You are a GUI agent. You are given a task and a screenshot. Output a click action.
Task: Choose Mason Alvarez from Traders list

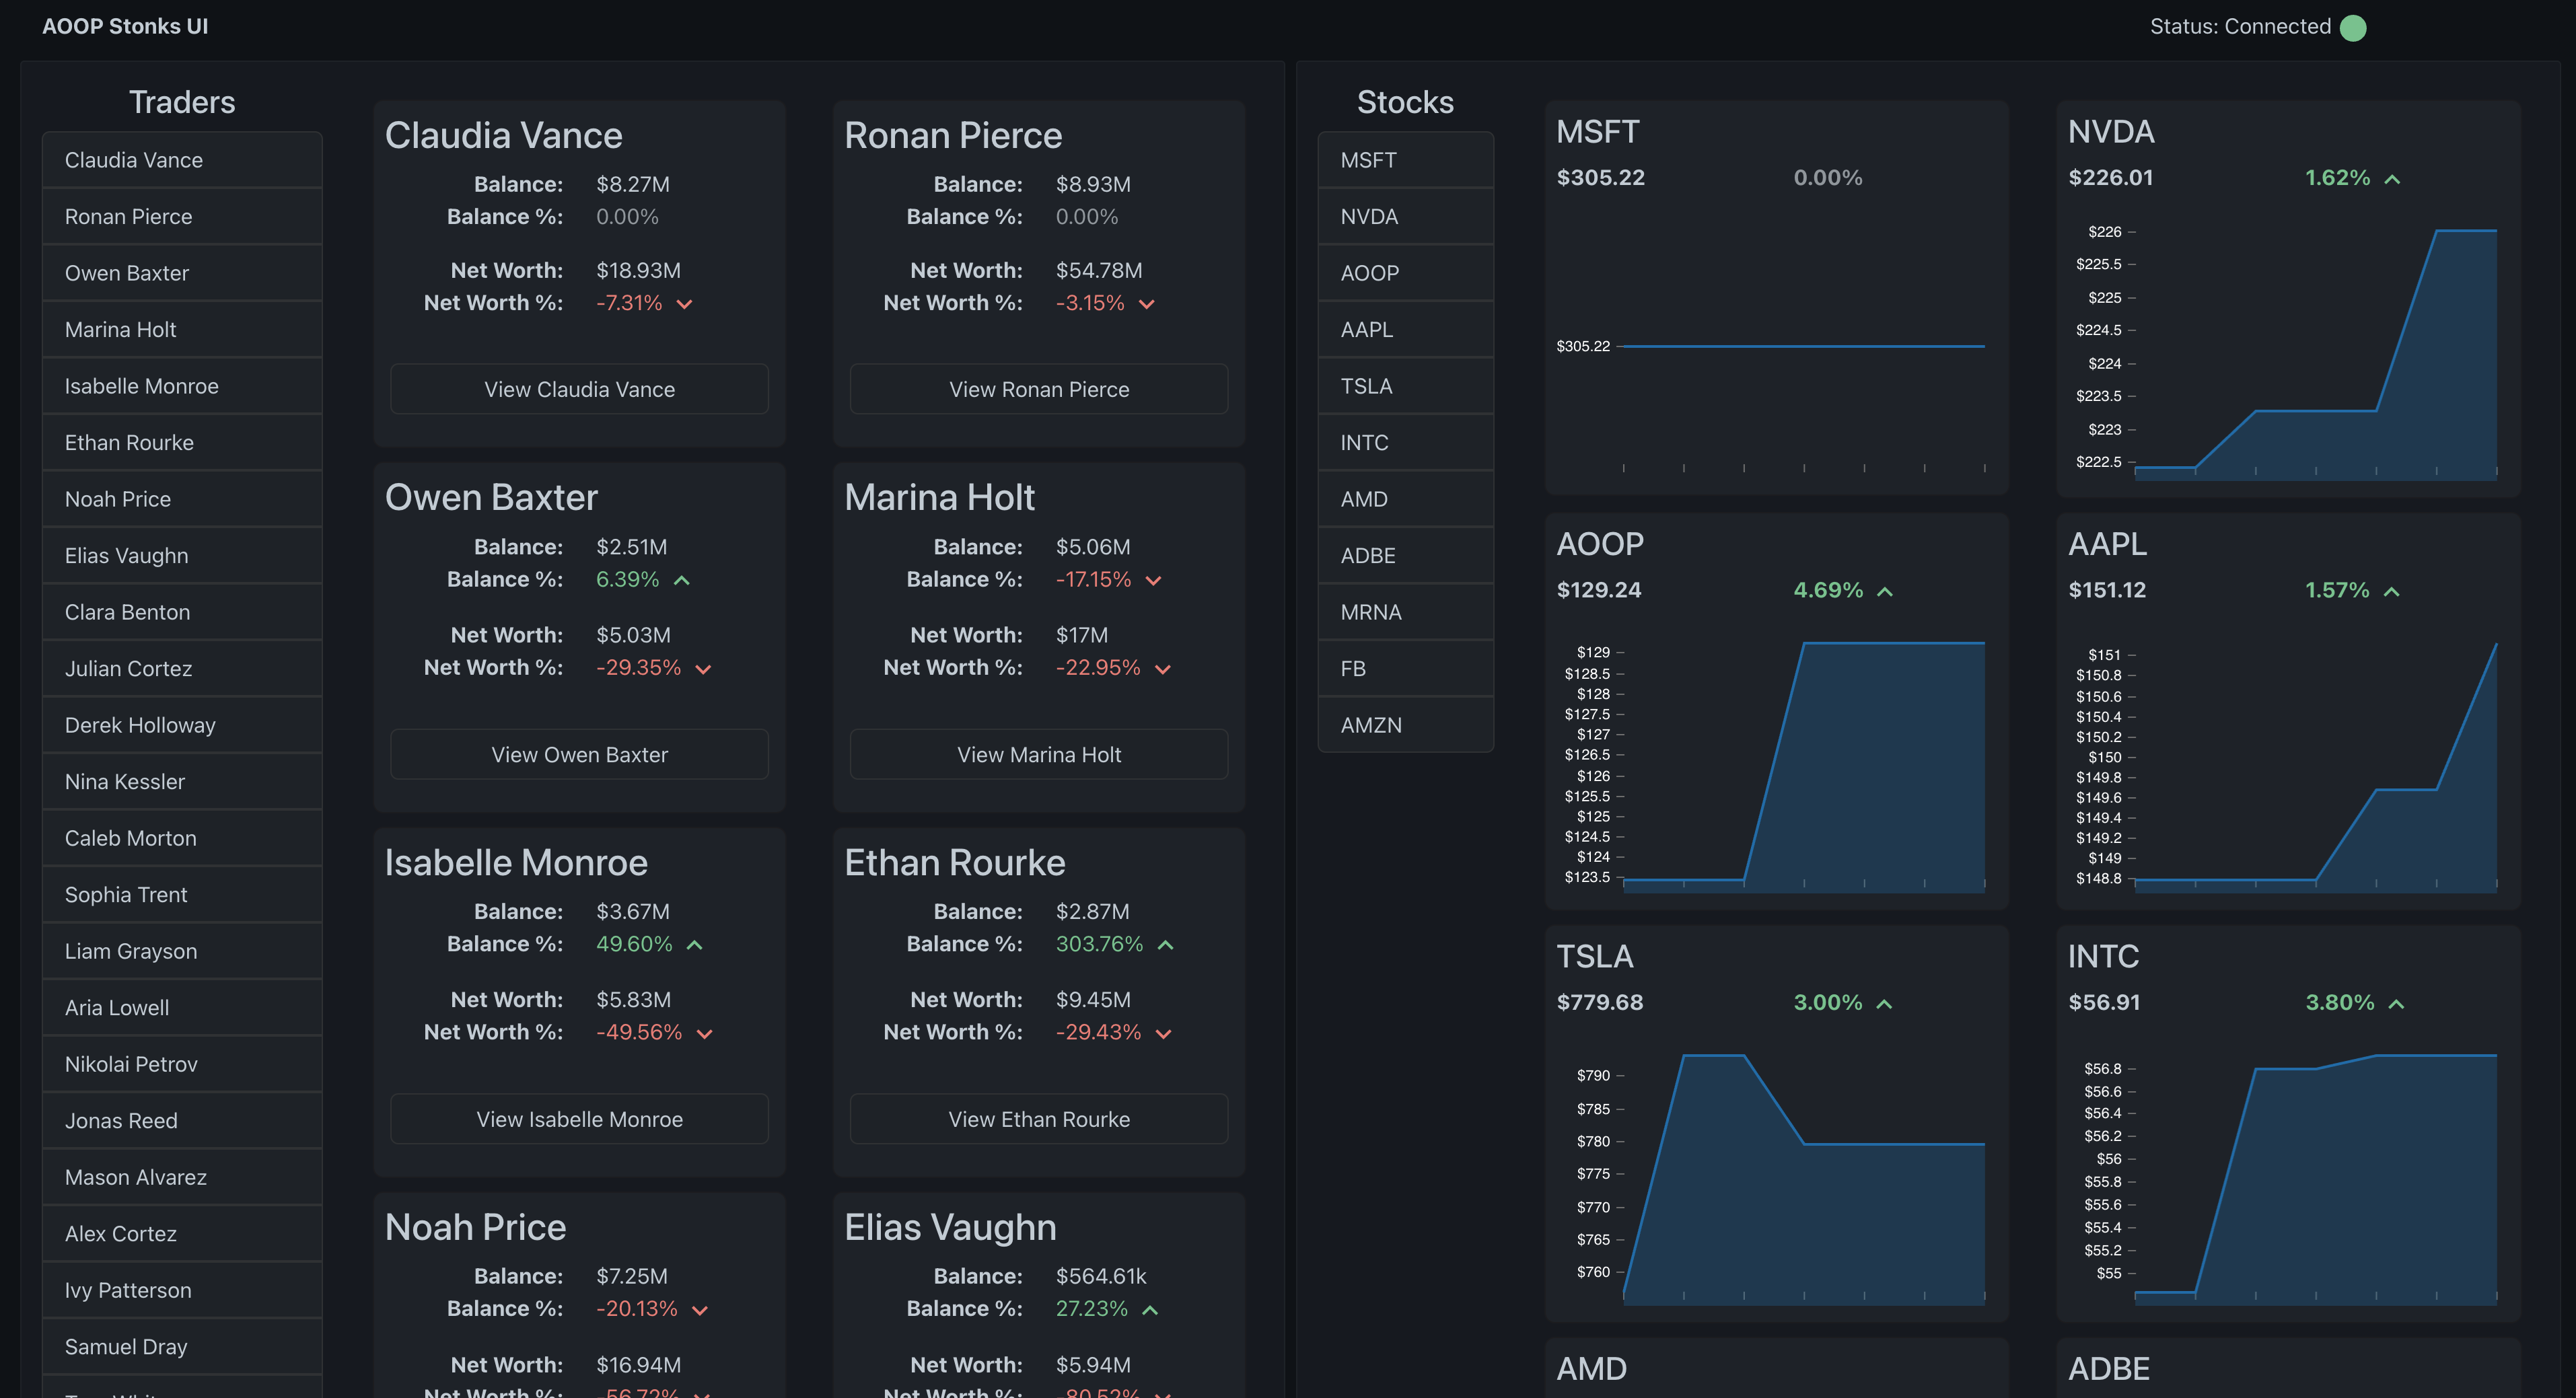tap(182, 1177)
